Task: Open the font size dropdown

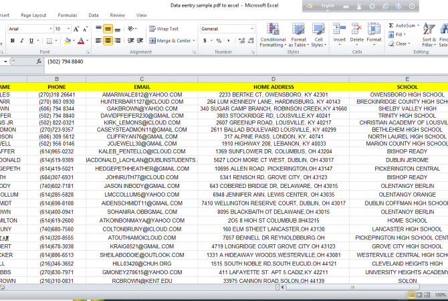Action: coord(68,29)
